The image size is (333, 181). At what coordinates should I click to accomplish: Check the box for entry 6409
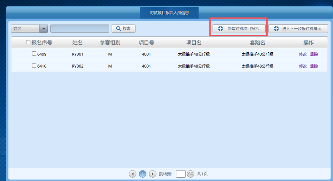click(x=34, y=54)
